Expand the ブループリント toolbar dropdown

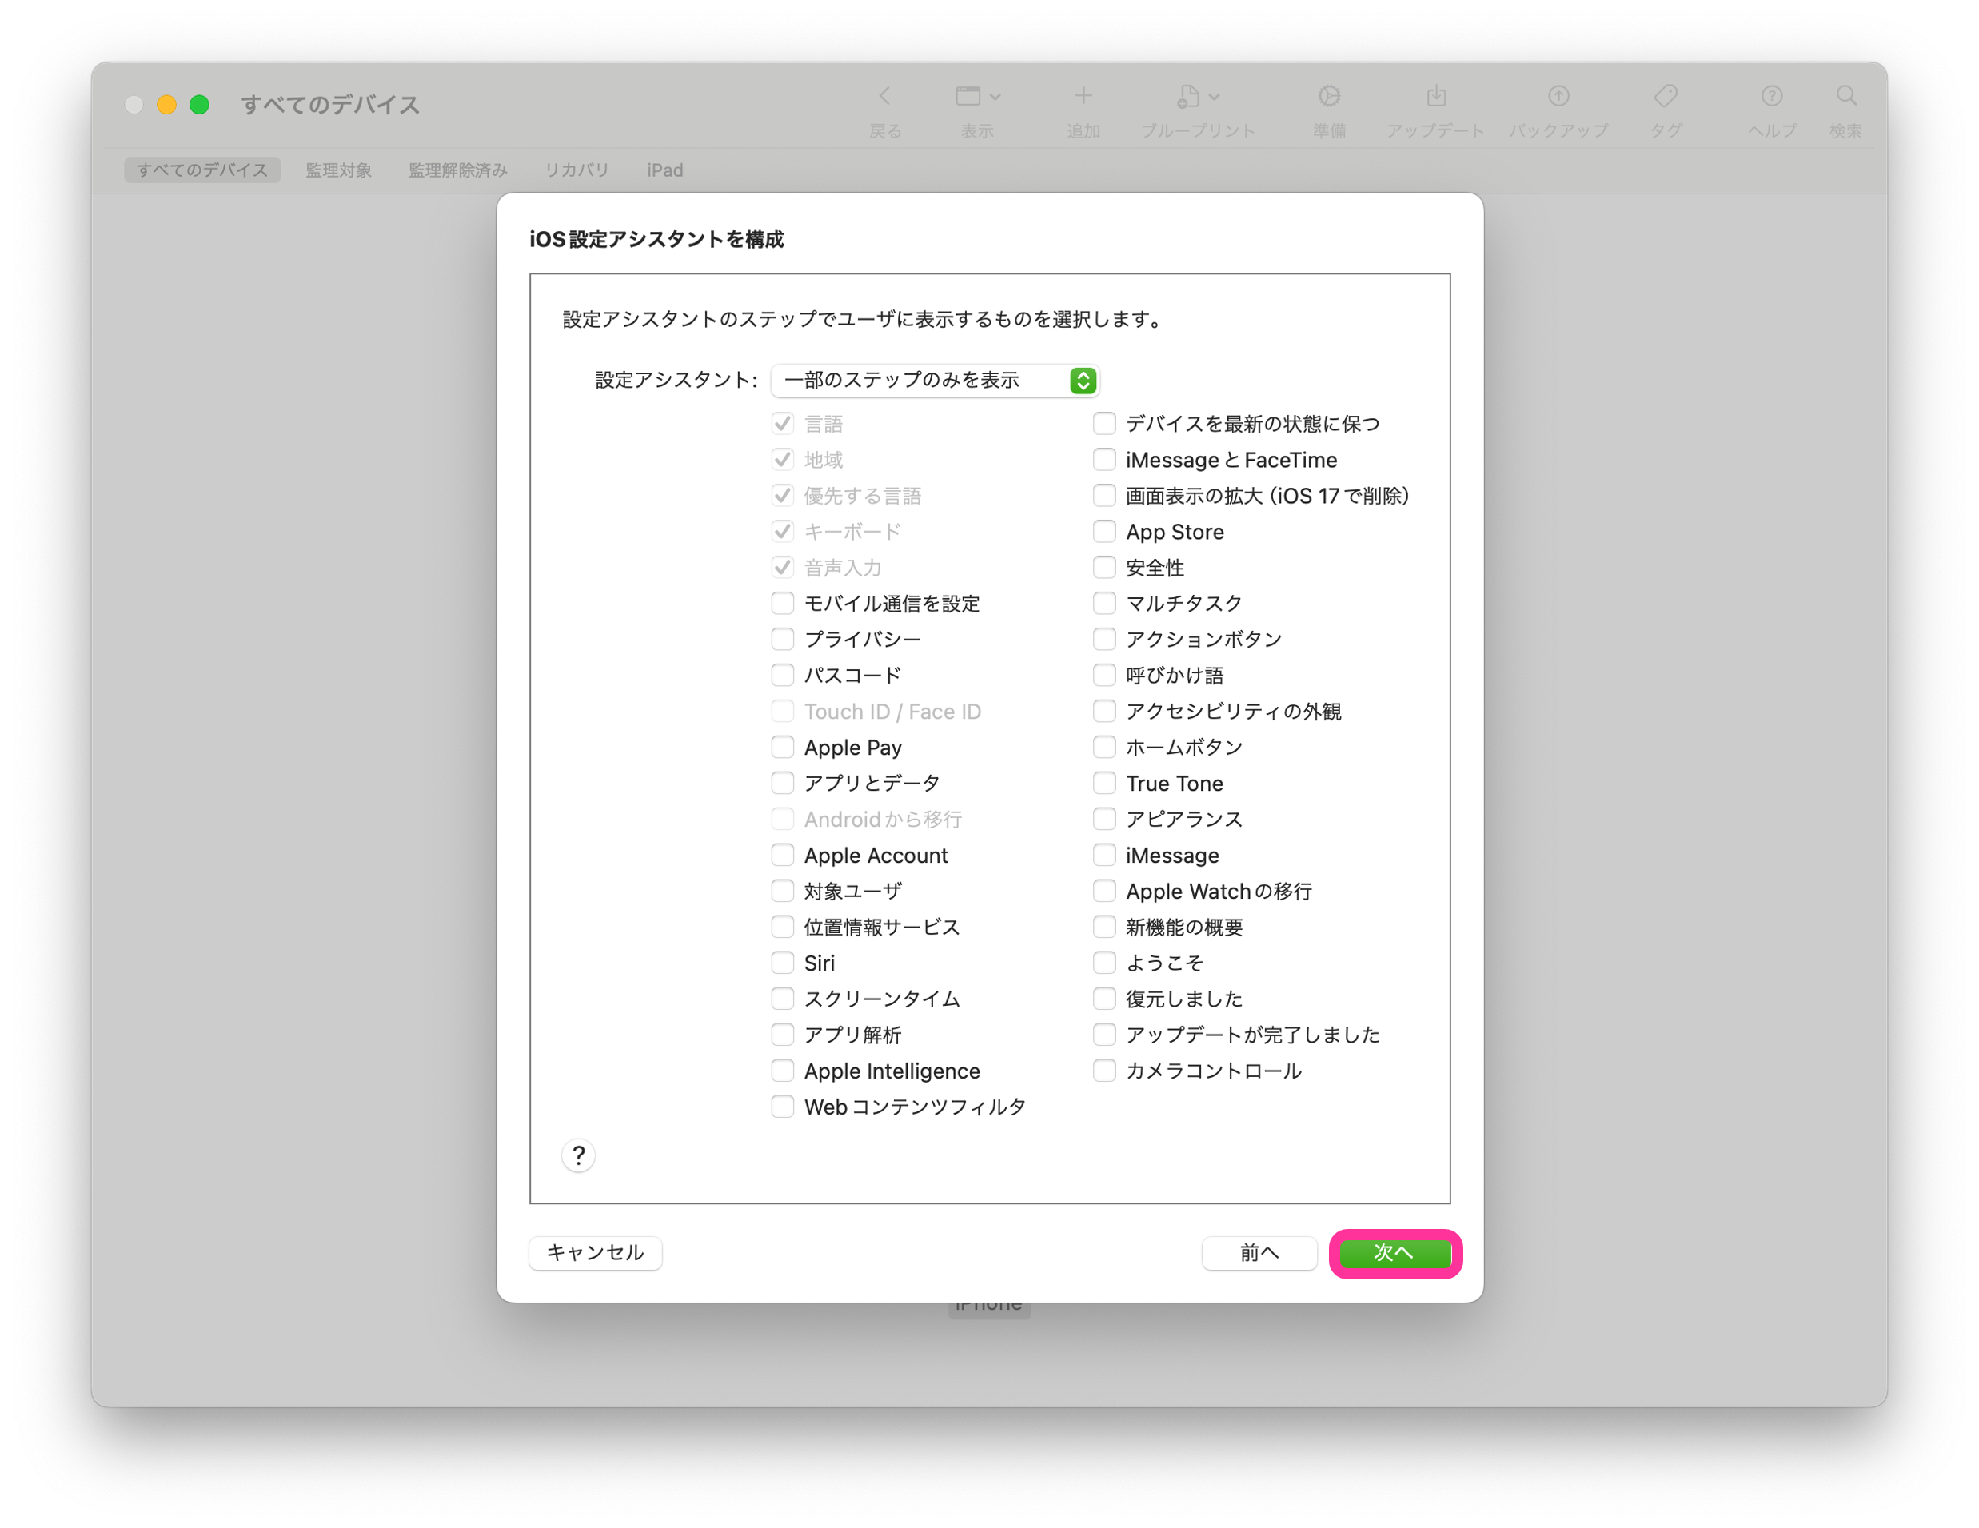click(x=1198, y=96)
